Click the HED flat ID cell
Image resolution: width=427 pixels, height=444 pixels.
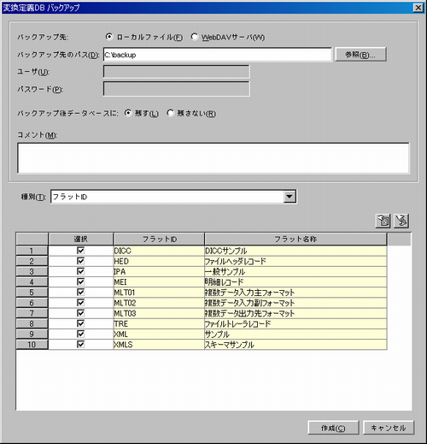point(159,261)
